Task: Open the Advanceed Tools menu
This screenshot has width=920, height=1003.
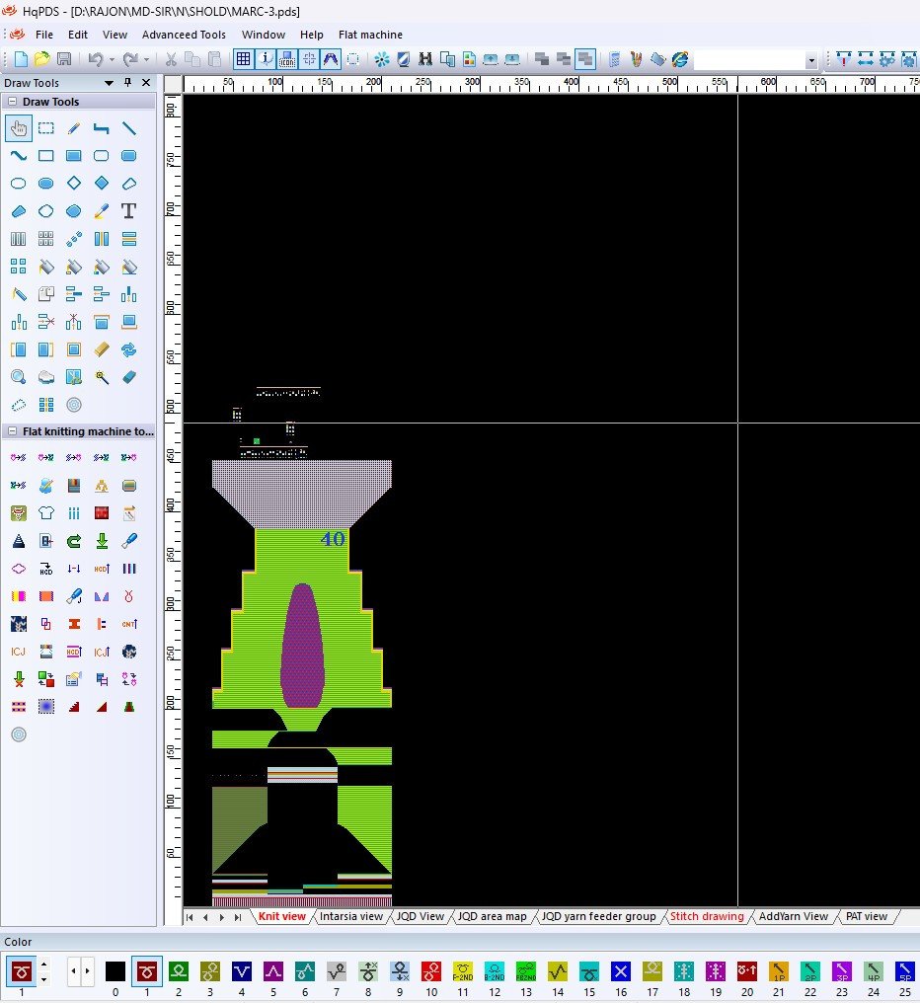Action: point(184,35)
